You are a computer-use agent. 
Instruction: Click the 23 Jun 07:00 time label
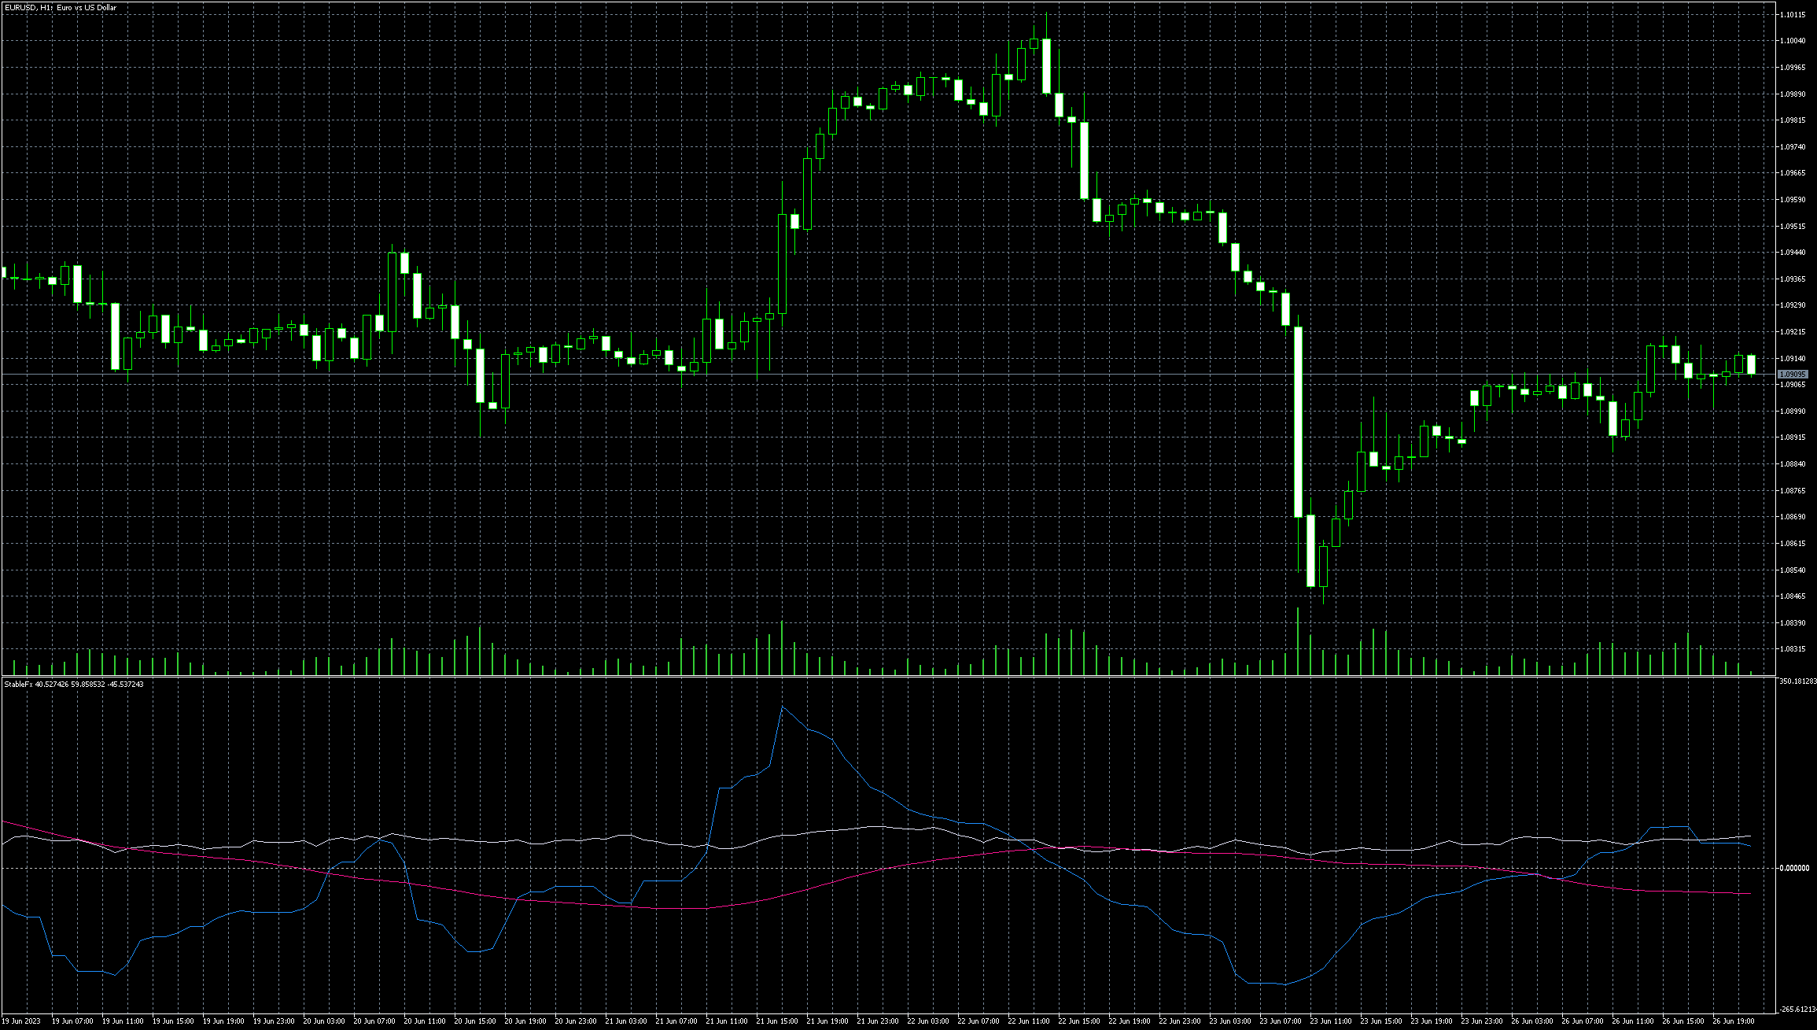click(x=1281, y=1021)
